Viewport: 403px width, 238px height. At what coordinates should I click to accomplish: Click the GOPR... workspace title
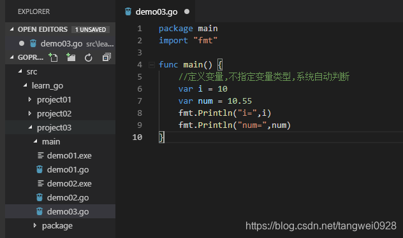coord(31,57)
